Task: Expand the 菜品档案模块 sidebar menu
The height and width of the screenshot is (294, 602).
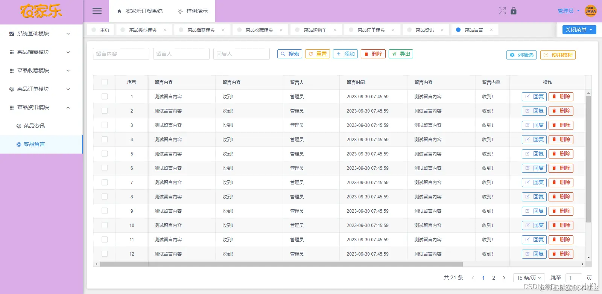Action: pyautogui.click(x=41, y=52)
